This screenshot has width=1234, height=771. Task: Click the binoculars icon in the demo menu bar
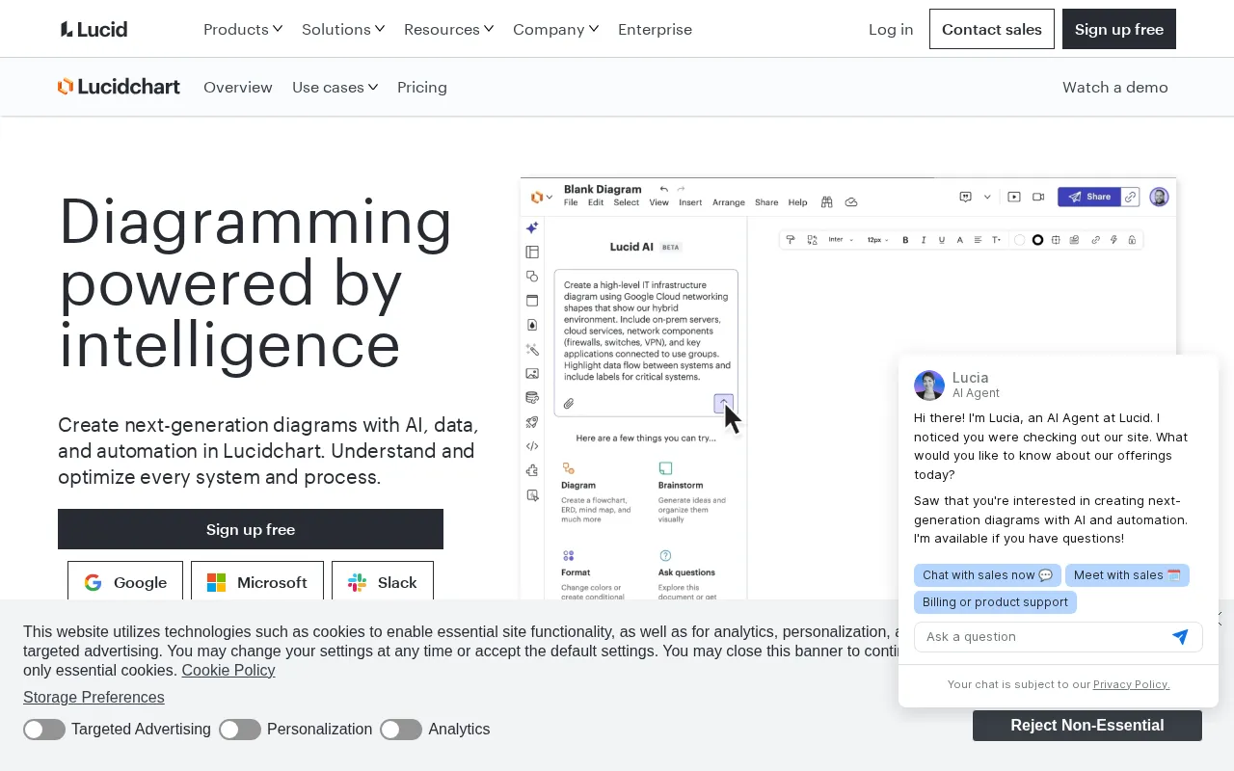point(827,202)
